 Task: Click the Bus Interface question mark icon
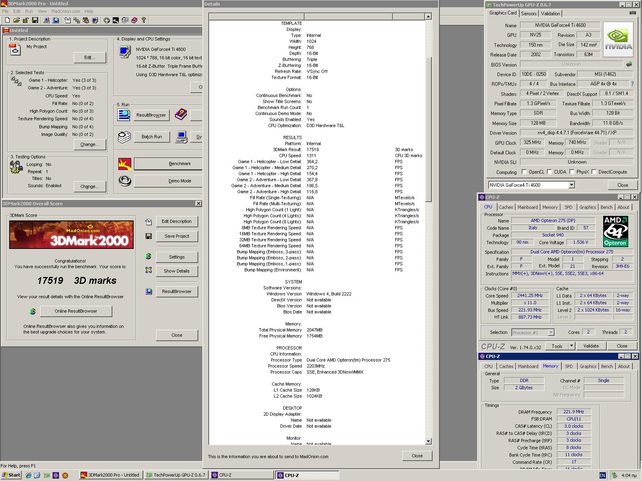coord(632,84)
